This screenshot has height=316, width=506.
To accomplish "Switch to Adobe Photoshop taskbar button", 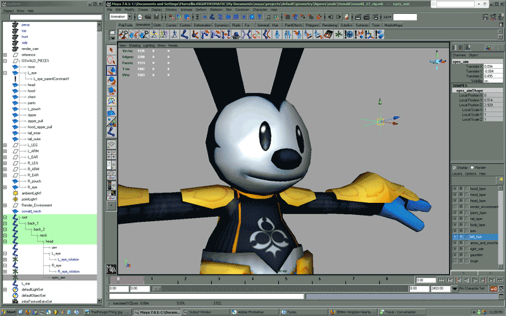I will 254,312.
